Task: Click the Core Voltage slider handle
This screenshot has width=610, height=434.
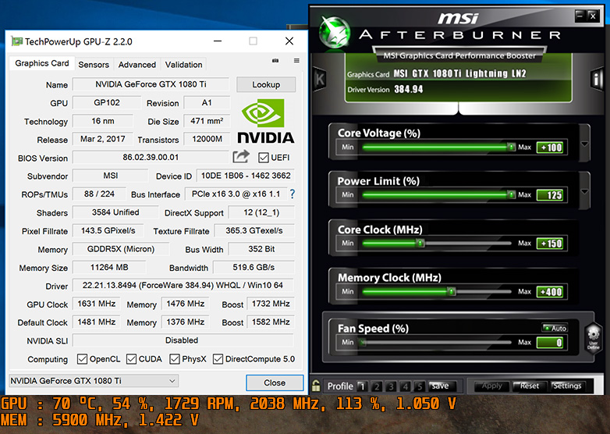Action: [511, 147]
